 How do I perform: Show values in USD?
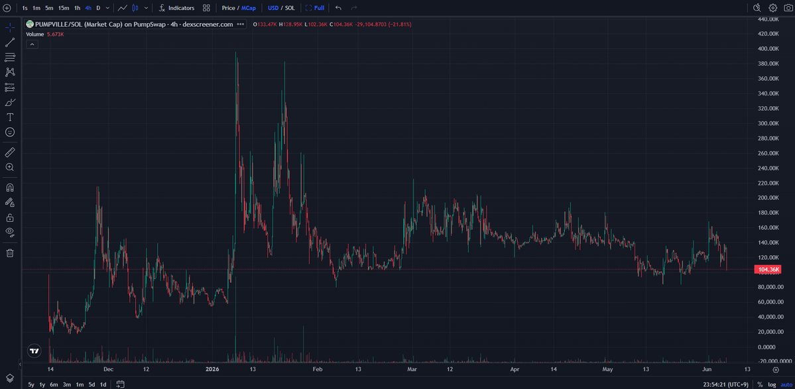(x=273, y=8)
